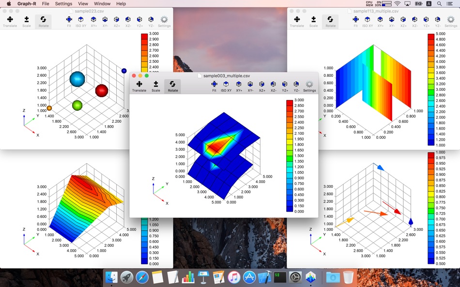Click the Wi-Fi status icon
This screenshot has width=460, height=287.
397,3
